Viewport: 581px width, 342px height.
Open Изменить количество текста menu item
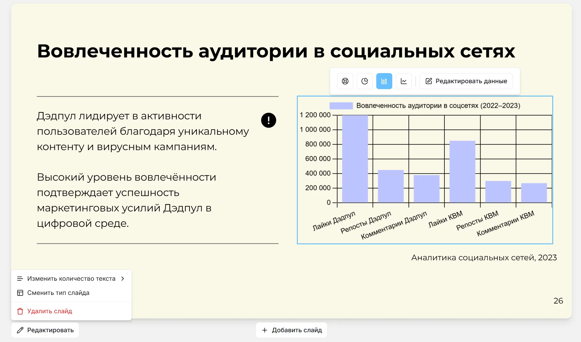71,279
